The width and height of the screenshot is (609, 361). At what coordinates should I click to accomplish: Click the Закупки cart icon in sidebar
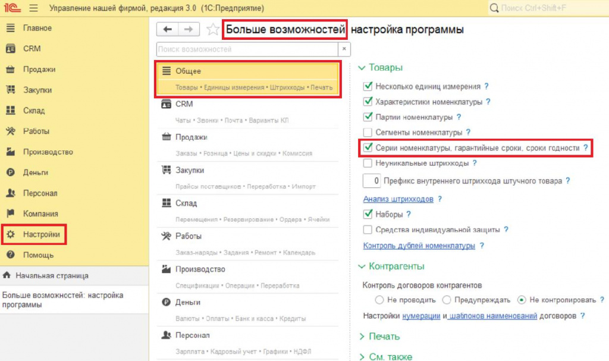coord(11,90)
